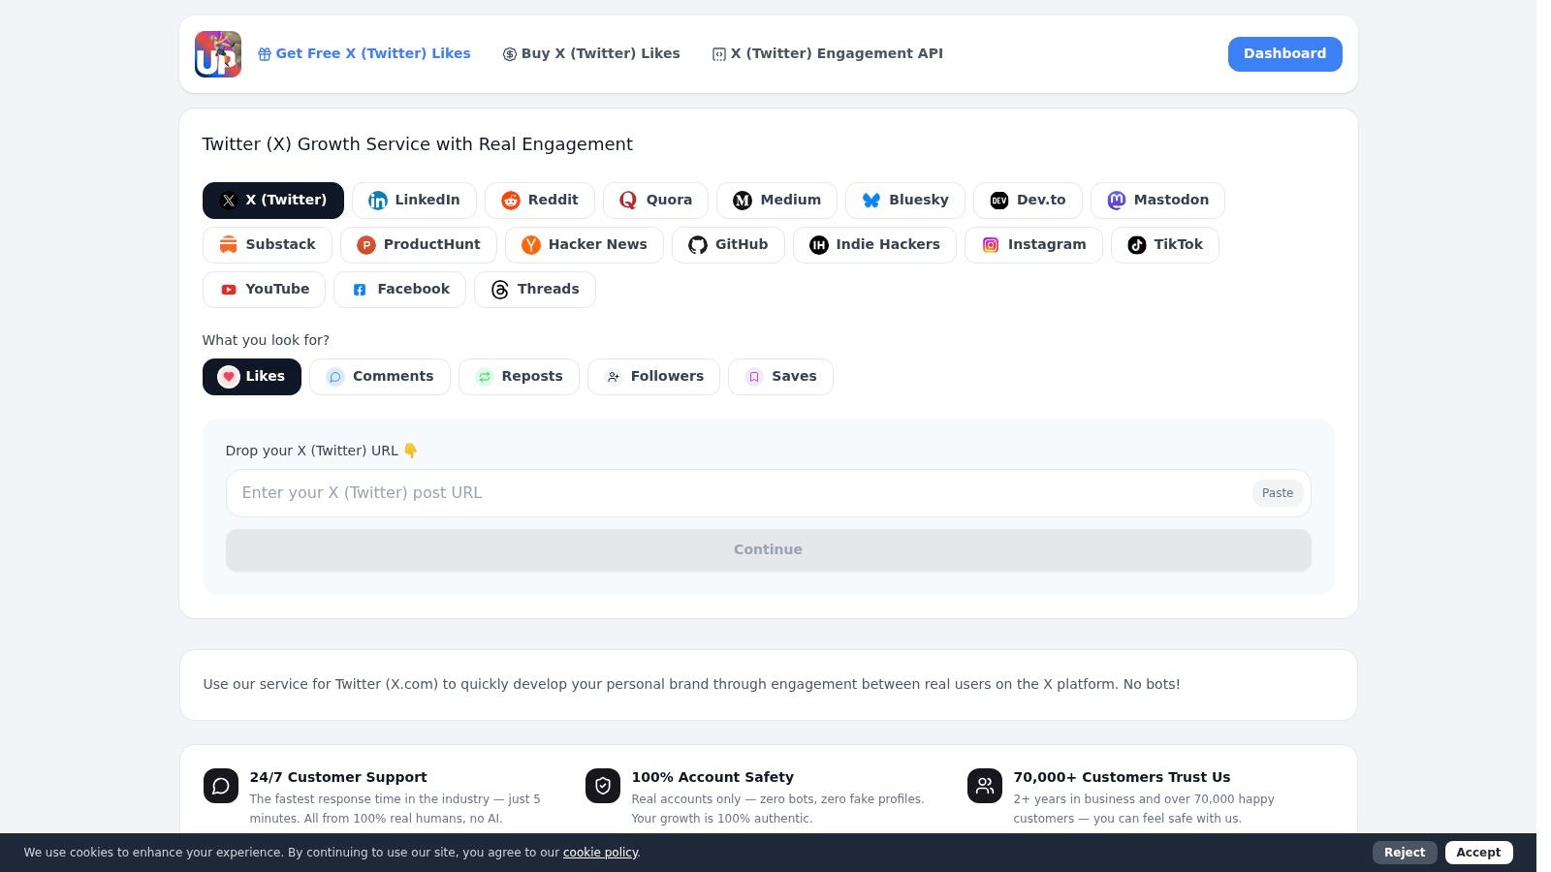Click the 'What you look for?' label
1551x872 pixels.
[266, 340]
